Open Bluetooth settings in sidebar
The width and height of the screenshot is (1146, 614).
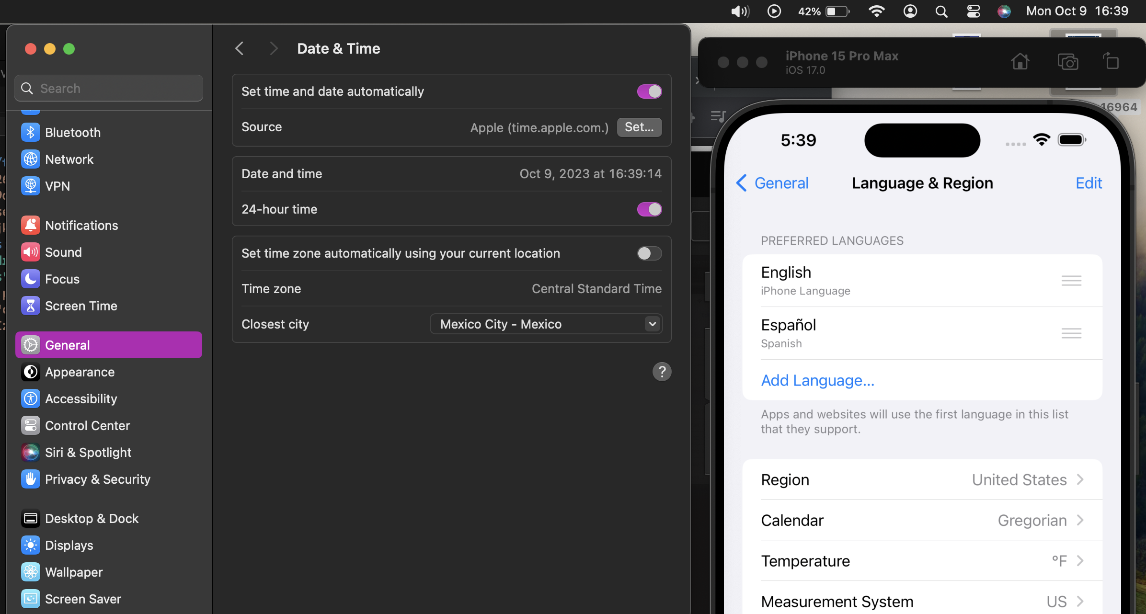[73, 132]
